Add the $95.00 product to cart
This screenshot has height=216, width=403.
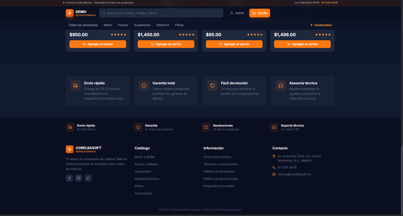pyautogui.click(x=234, y=44)
